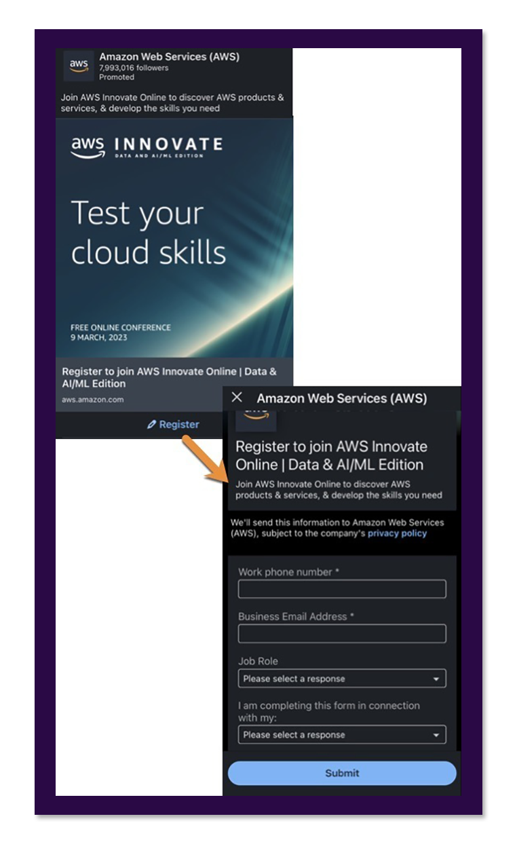This screenshot has height=844, width=517.
Task: Focus the Business Email Address field
Action: (342, 634)
